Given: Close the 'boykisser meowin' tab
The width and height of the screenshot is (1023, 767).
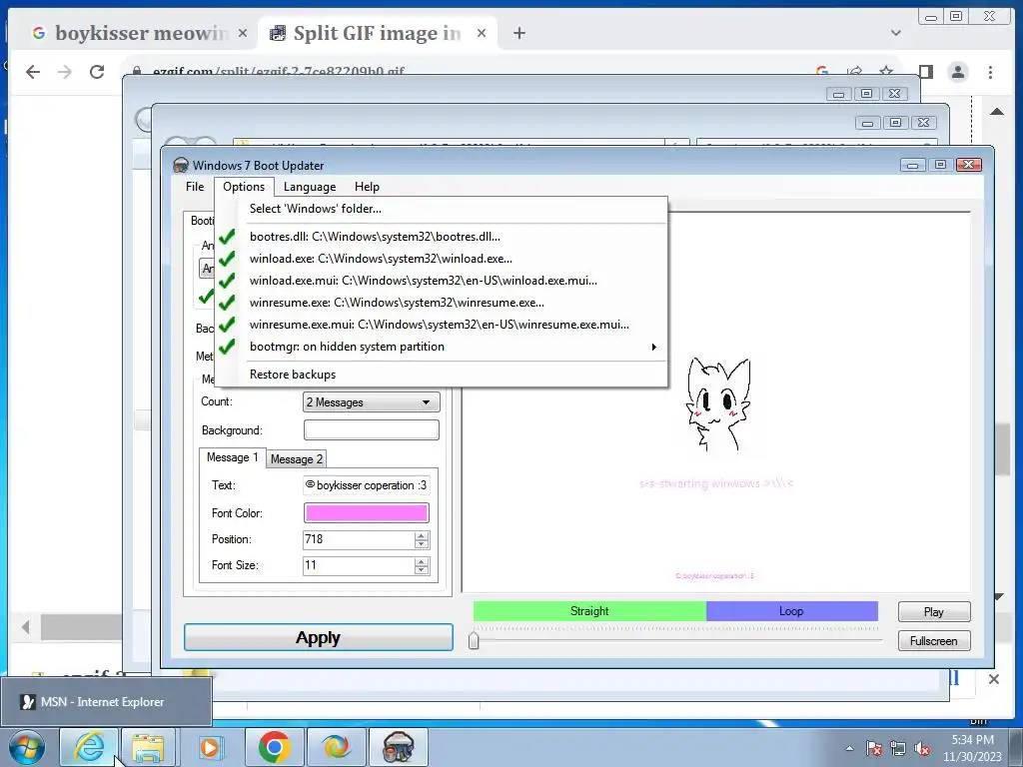Looking at the screenshot, I should 243,33.
